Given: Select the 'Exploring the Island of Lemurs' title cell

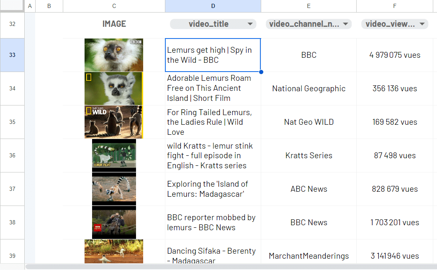Looking at the screenshot, I should 213,189.
